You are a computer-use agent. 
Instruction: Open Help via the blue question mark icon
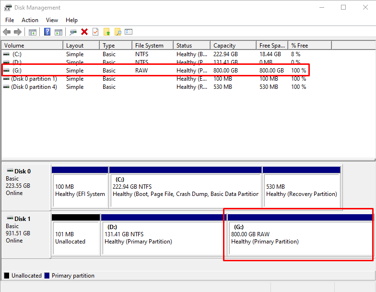click(47, 32)
